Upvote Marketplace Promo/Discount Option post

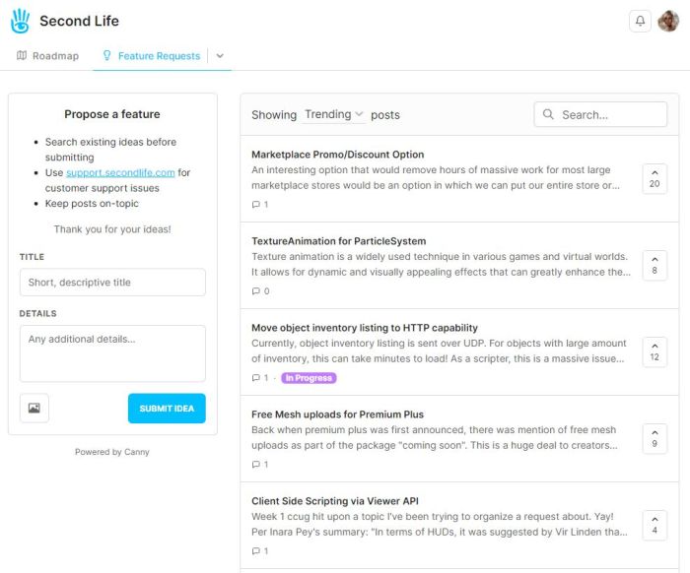655,178
